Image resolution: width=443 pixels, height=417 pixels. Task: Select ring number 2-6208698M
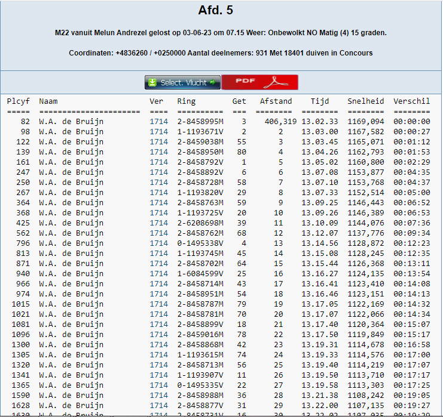click(x=200, y=223)
